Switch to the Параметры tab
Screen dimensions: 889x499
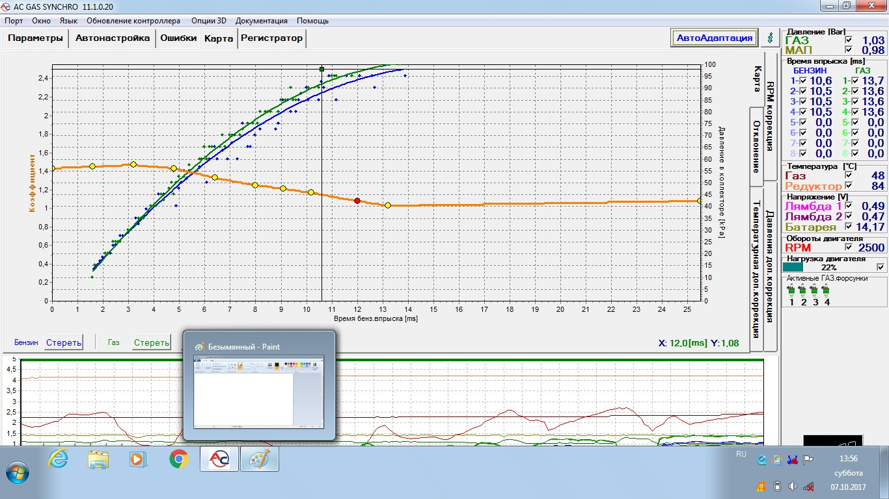(x=35, y=38)
